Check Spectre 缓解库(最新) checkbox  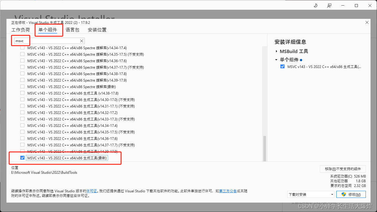point(22,87)
